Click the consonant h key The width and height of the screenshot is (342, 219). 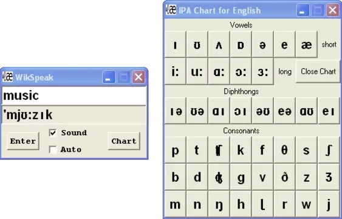(x=241, y=204)
